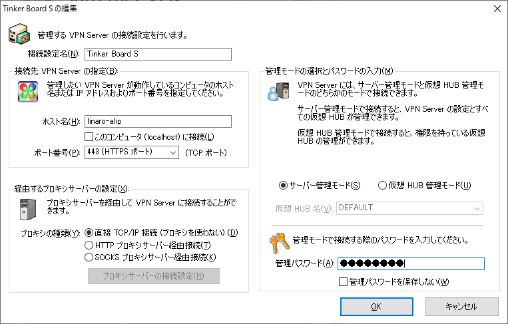Close the Tinker Board S edit dialog
The width and height of the screenshot is (508, 324).
[x=497, y=9]
